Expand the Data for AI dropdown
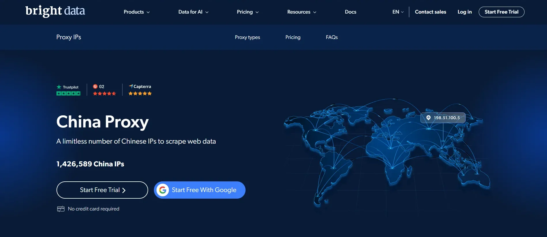Viewport: 547px width, 237px height. tap(193, 12)
